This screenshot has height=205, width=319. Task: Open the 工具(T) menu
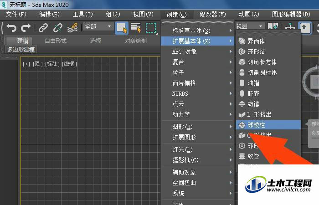(x=82, y=15)
